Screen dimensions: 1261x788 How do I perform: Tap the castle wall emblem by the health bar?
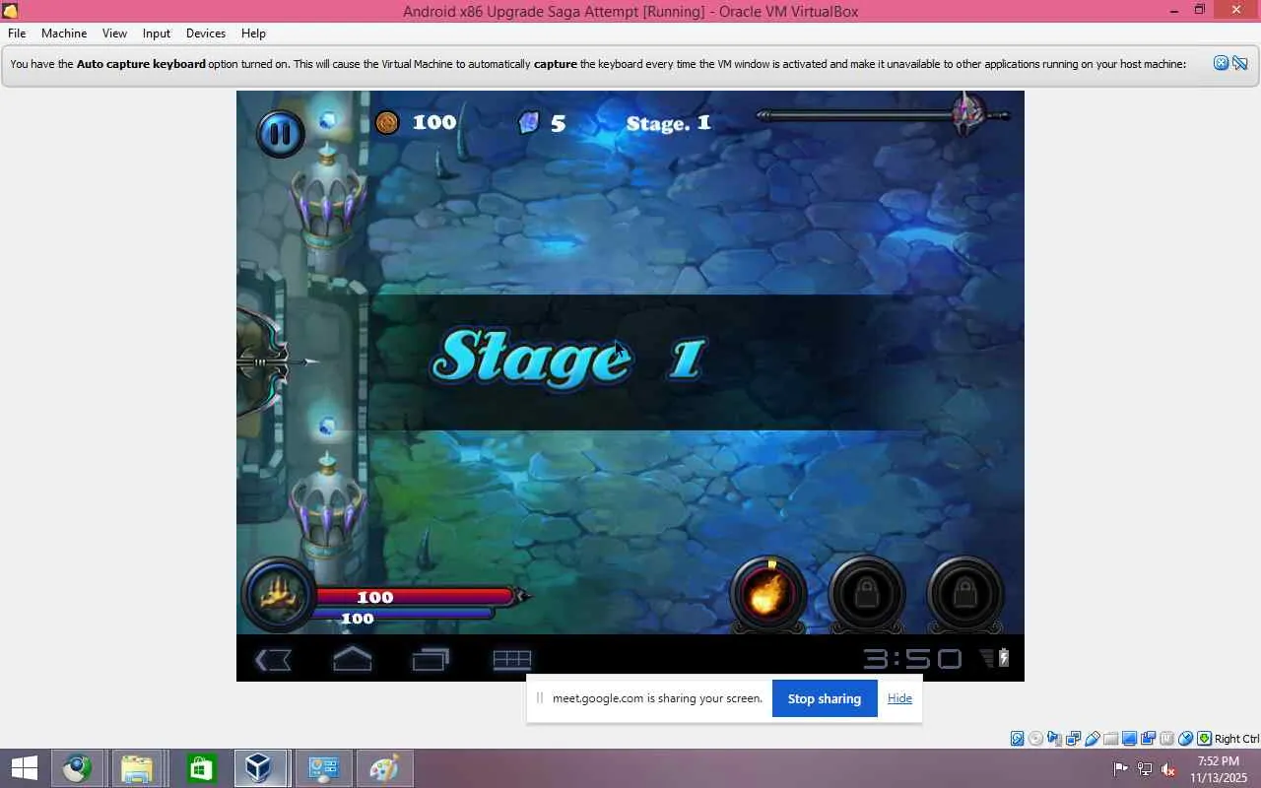tap(278, 594)
